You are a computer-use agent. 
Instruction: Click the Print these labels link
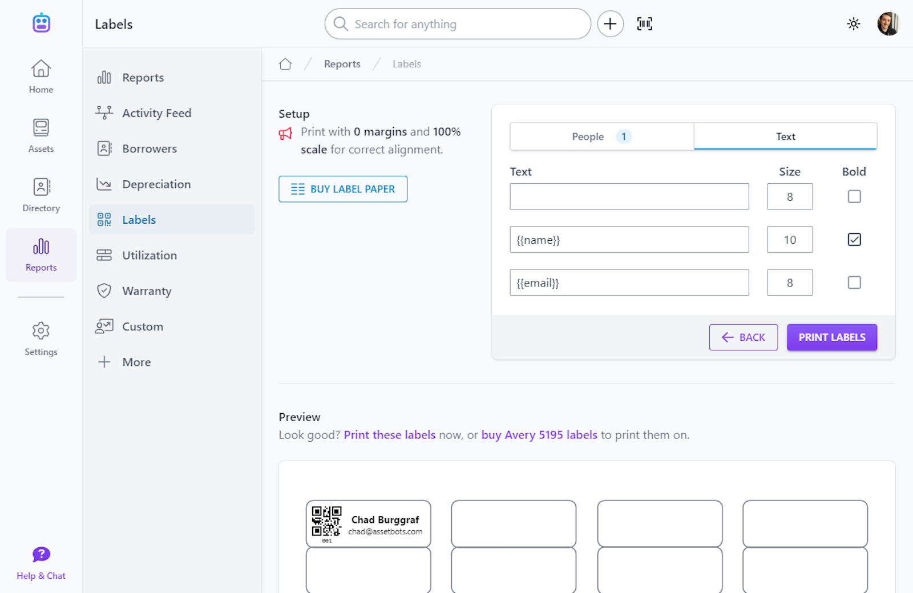(390, 435)
